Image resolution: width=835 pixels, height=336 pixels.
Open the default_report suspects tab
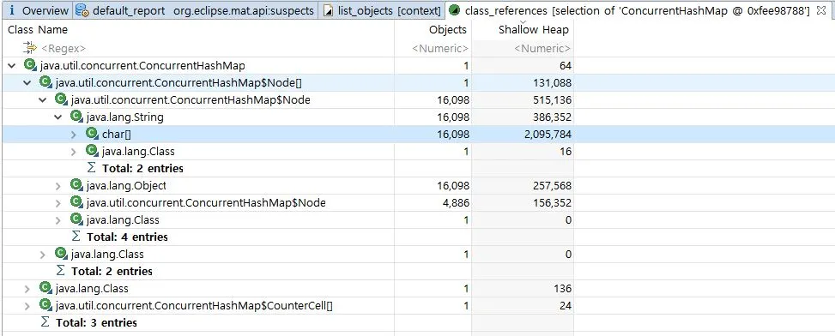(x=195, y=10)
